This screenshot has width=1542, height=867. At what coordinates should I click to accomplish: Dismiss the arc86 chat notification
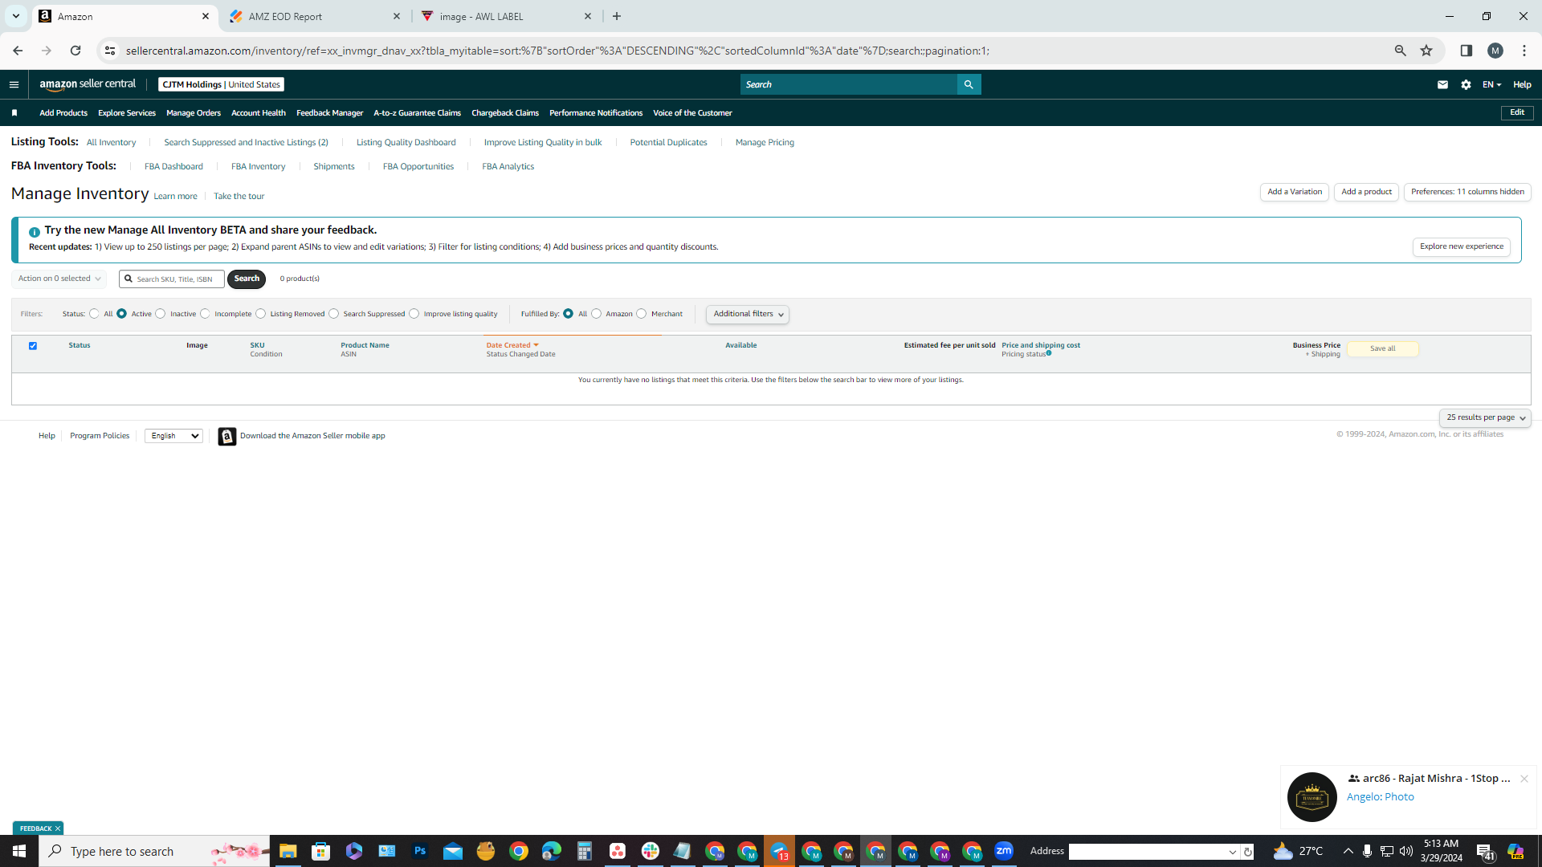1524,779
